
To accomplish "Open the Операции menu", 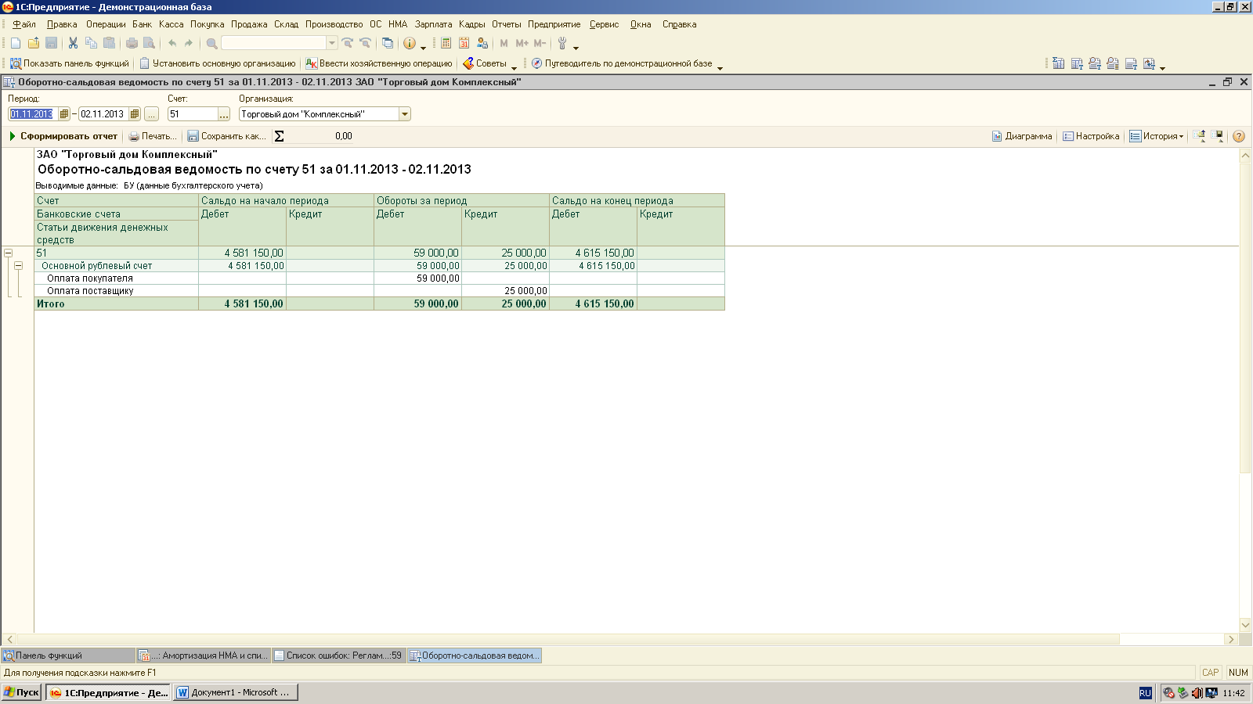I will pos(106,24).
